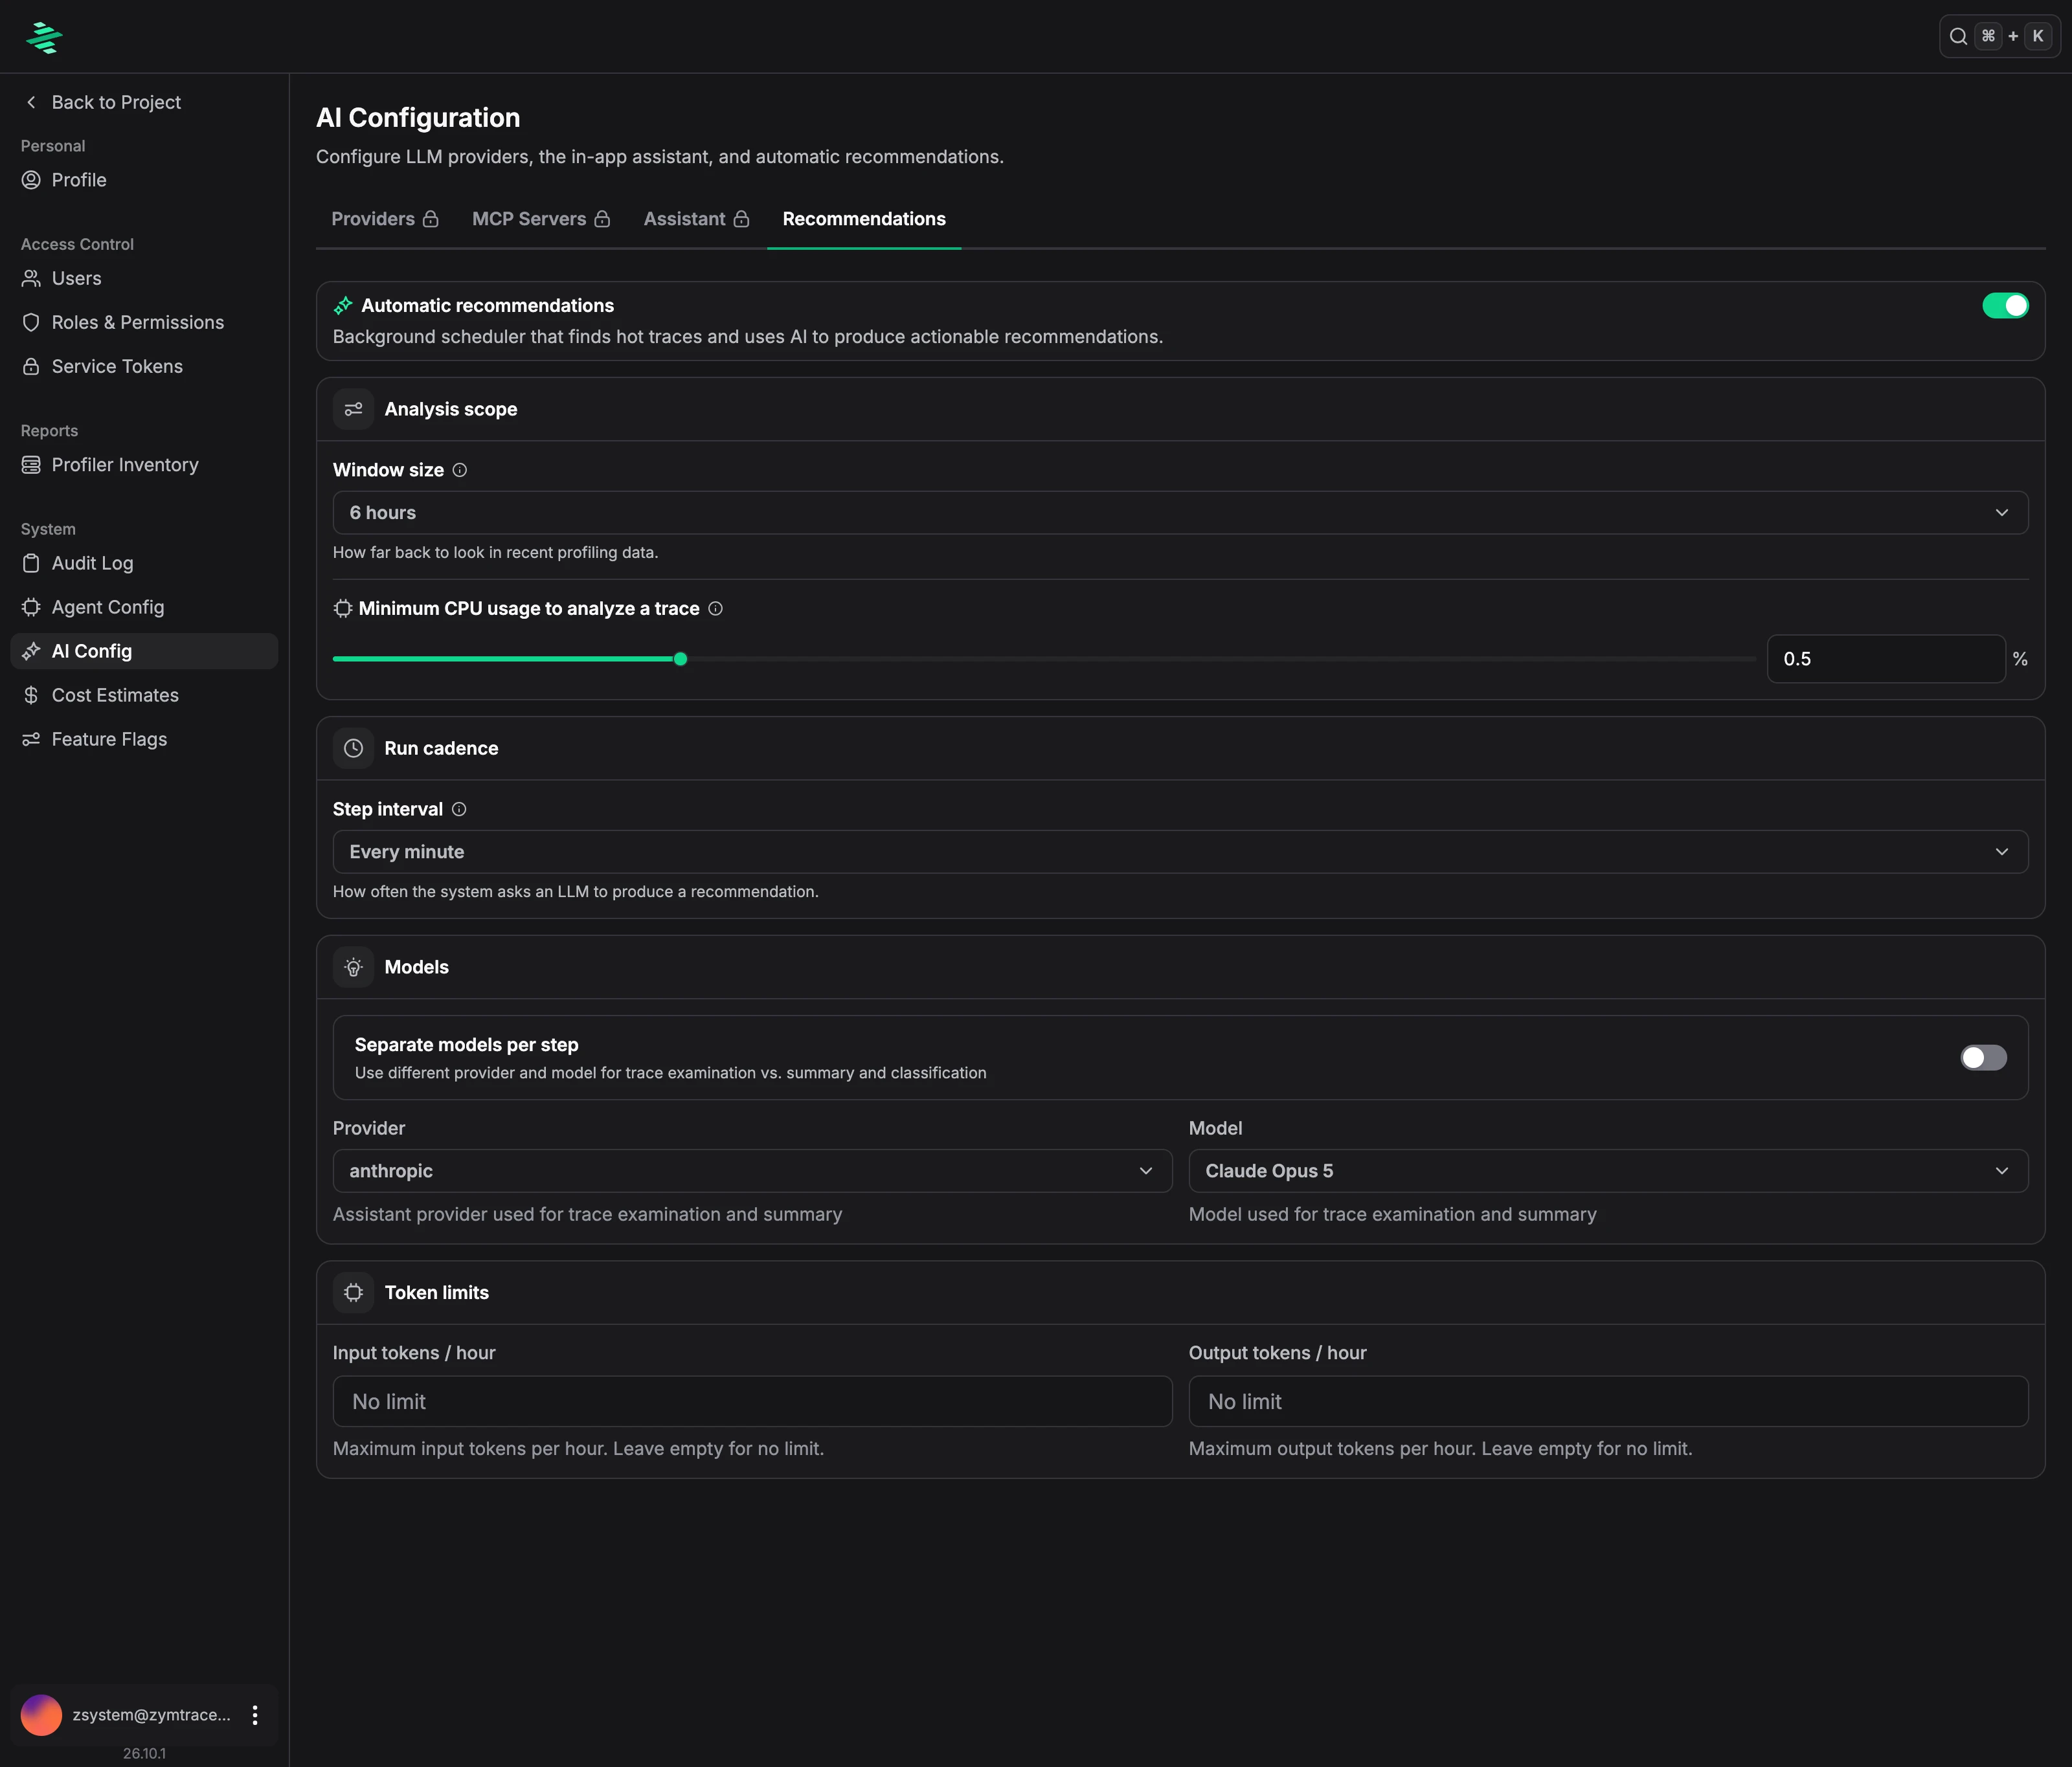Viewport: 2072px width, 1767px height.
Task: Open Service Tokens in the sidebar
Action: 144,366
